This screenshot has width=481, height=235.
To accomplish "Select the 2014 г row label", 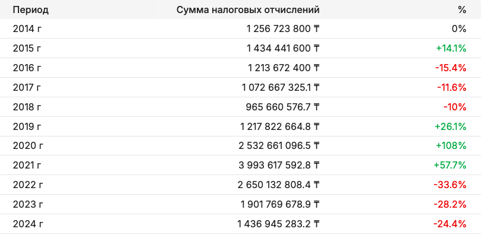I will point(27,28).
